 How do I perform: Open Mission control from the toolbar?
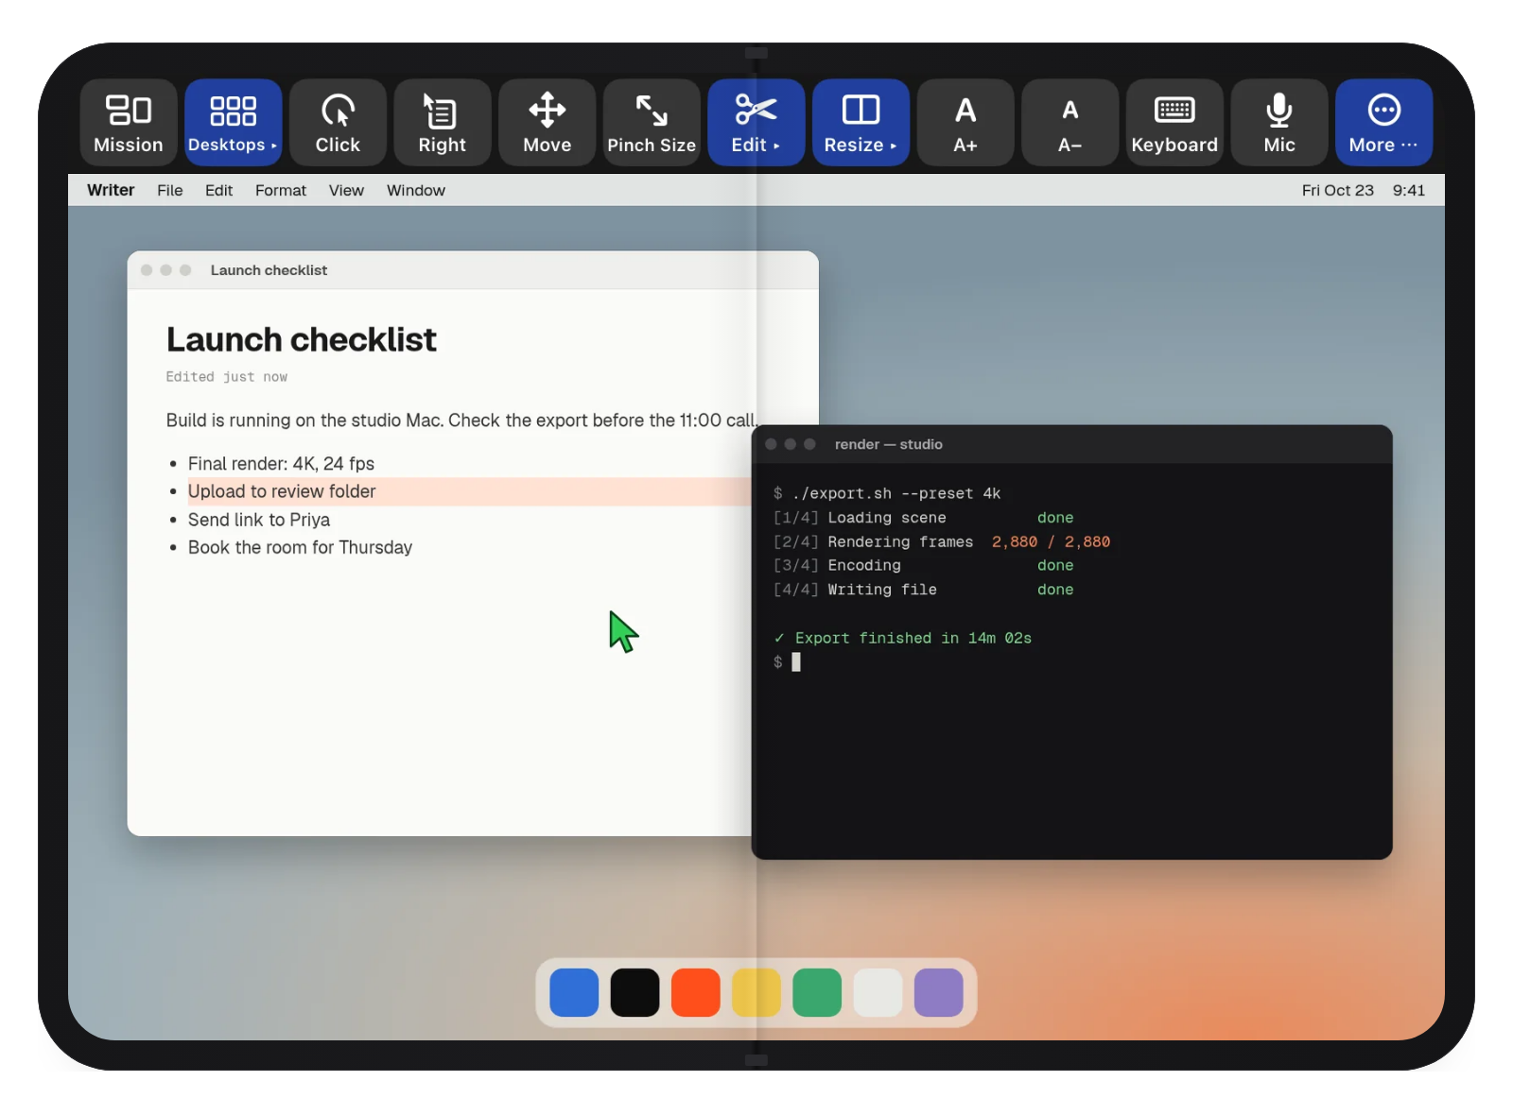click(129, 123)
